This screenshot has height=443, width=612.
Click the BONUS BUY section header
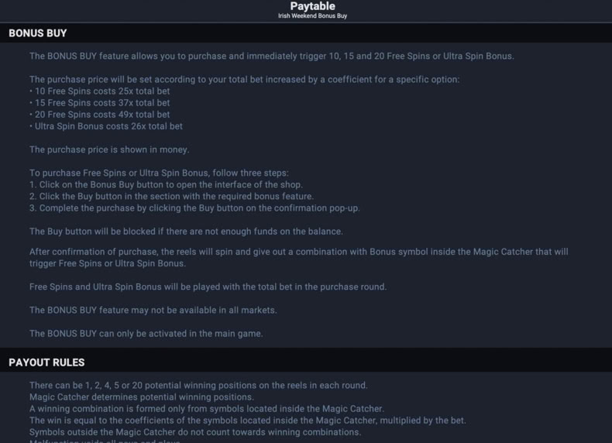[x=37, y=33]
